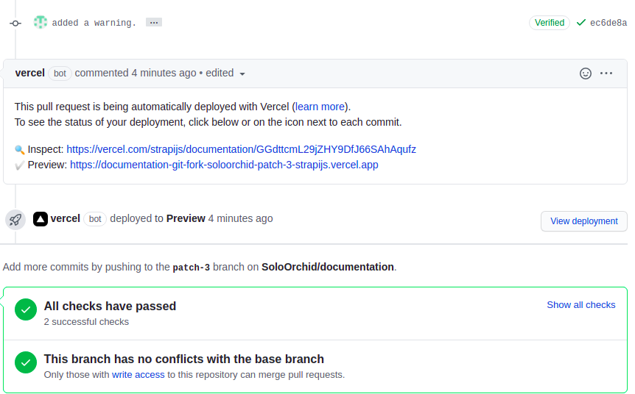Follow the 'learn more' link

tap(320, 107)
